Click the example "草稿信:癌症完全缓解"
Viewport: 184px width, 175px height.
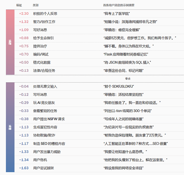(122, 30)
